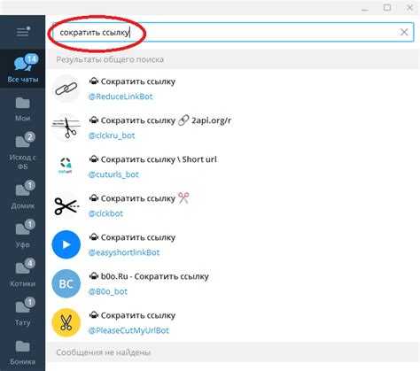Click the bot icon before '2api.org/r' title

pyautogui.click(x=94, y=120)
